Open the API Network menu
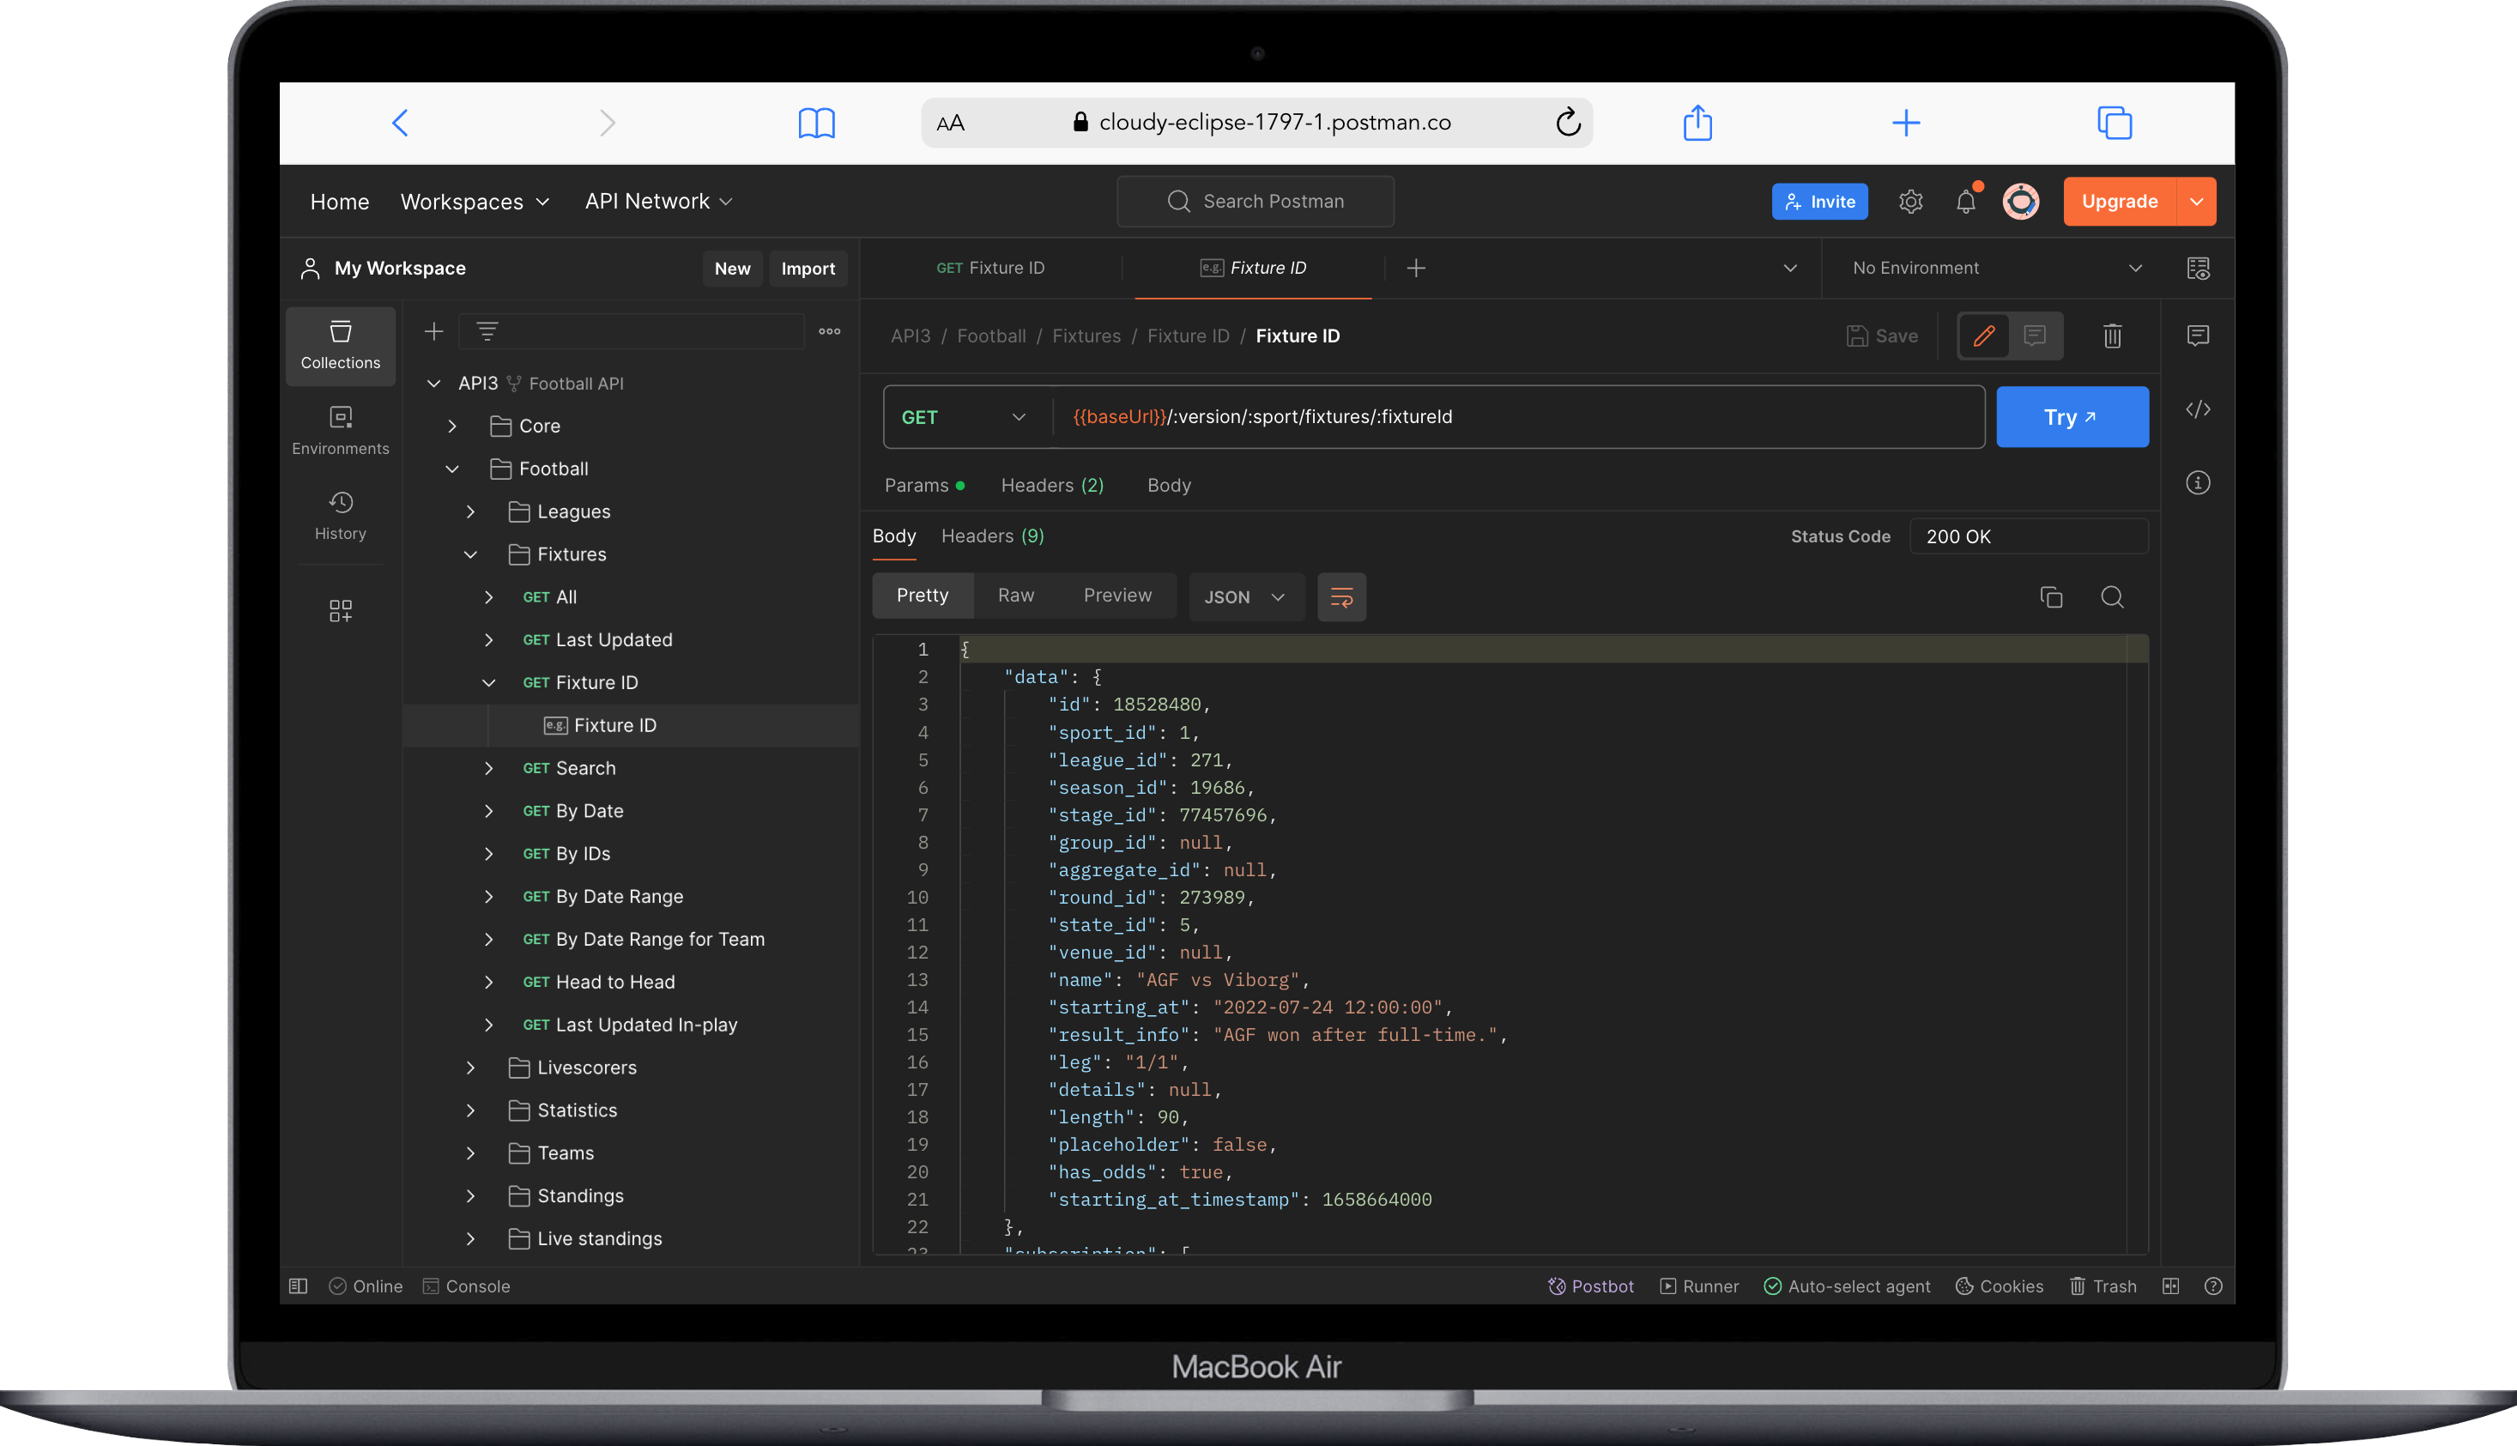 [658, 202]
